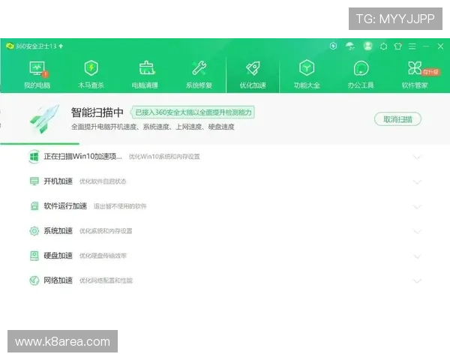Open 软件管家 software manager section
The width and height of the screenshot is (450, 360).
pyautogui.click(x=415, y=75)
